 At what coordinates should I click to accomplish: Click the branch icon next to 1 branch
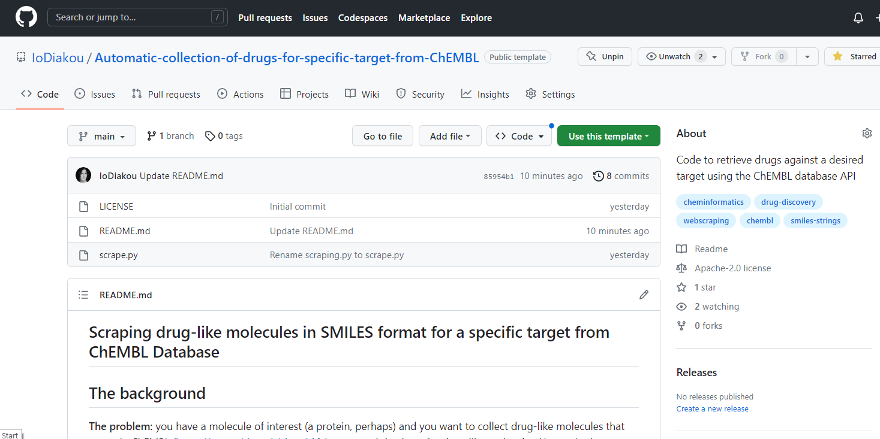151,136
